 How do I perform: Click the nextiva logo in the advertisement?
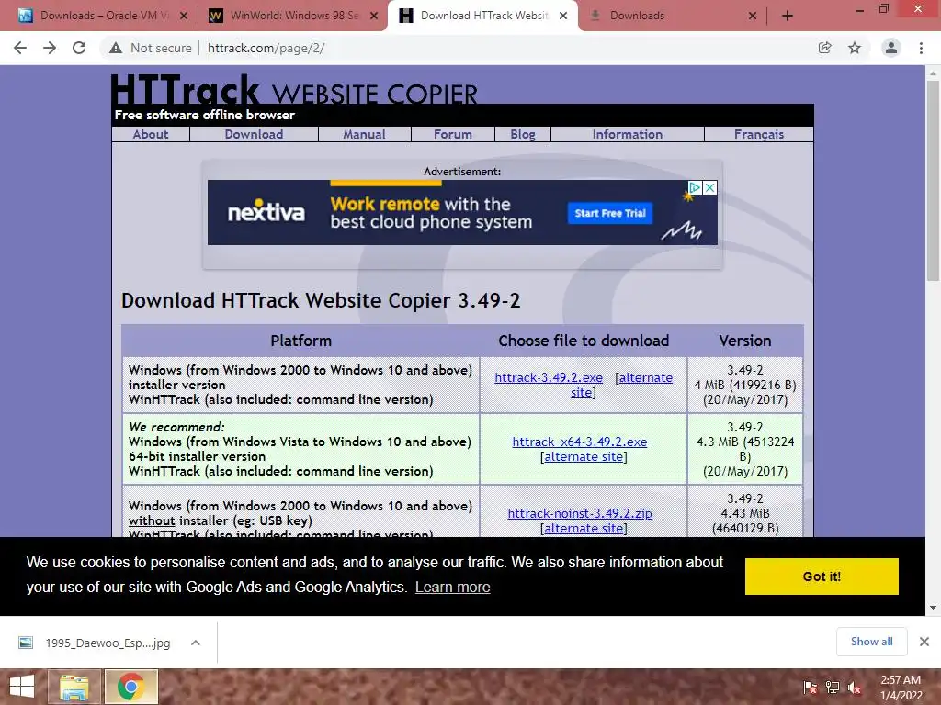click(x=266, y=212)
